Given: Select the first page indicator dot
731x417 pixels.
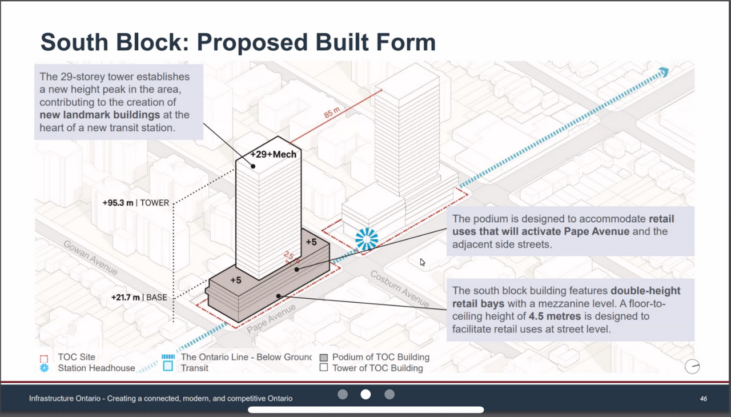Looking at the screenshot, I should coord(343,394).
